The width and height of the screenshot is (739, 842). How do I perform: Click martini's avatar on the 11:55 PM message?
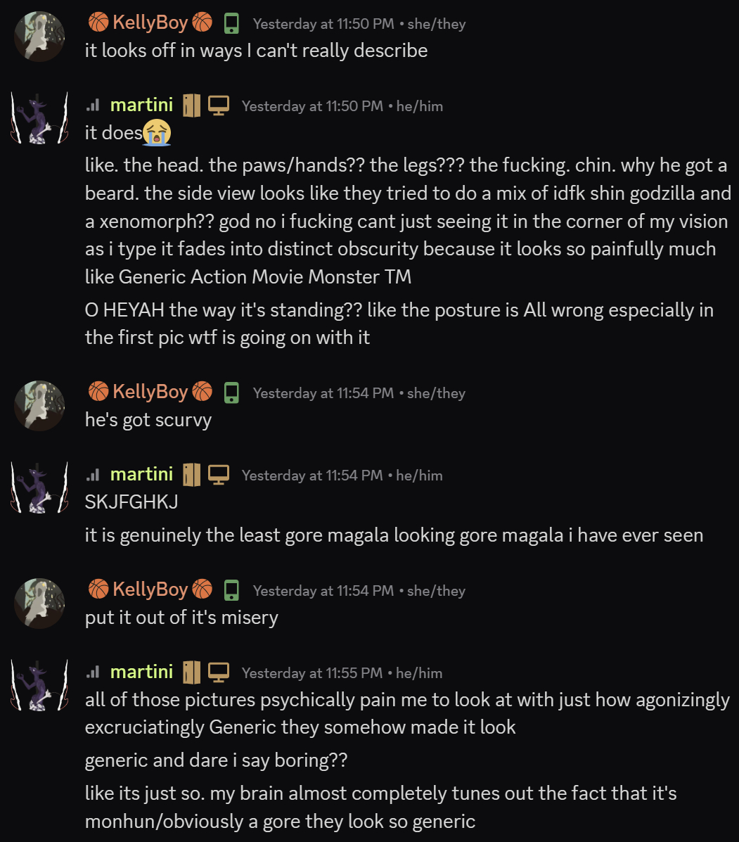coord(39,685)
